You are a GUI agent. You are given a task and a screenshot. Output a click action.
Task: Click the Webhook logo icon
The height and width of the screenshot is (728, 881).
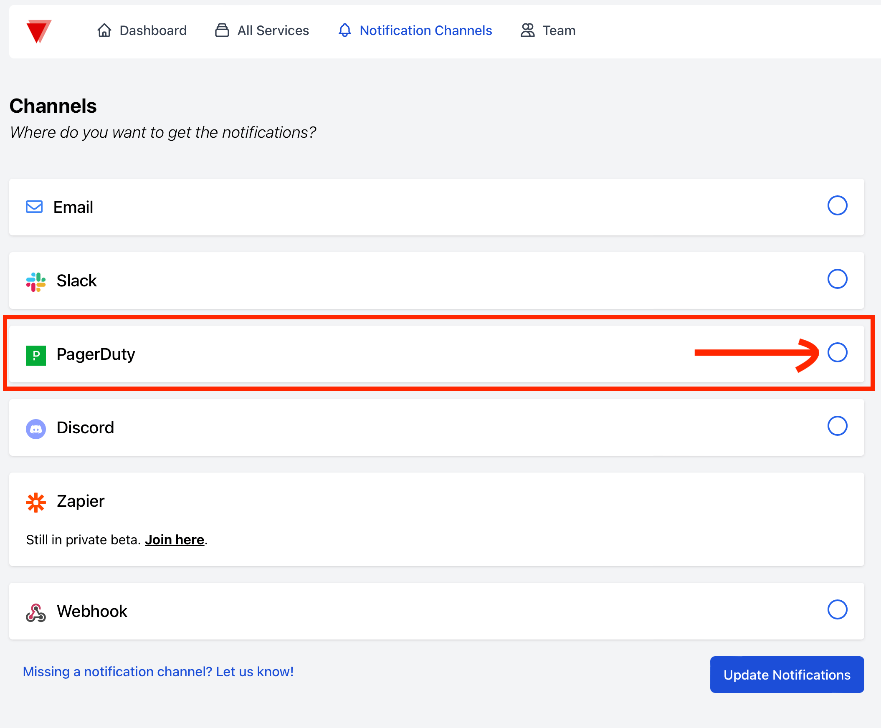pos(35,612)
